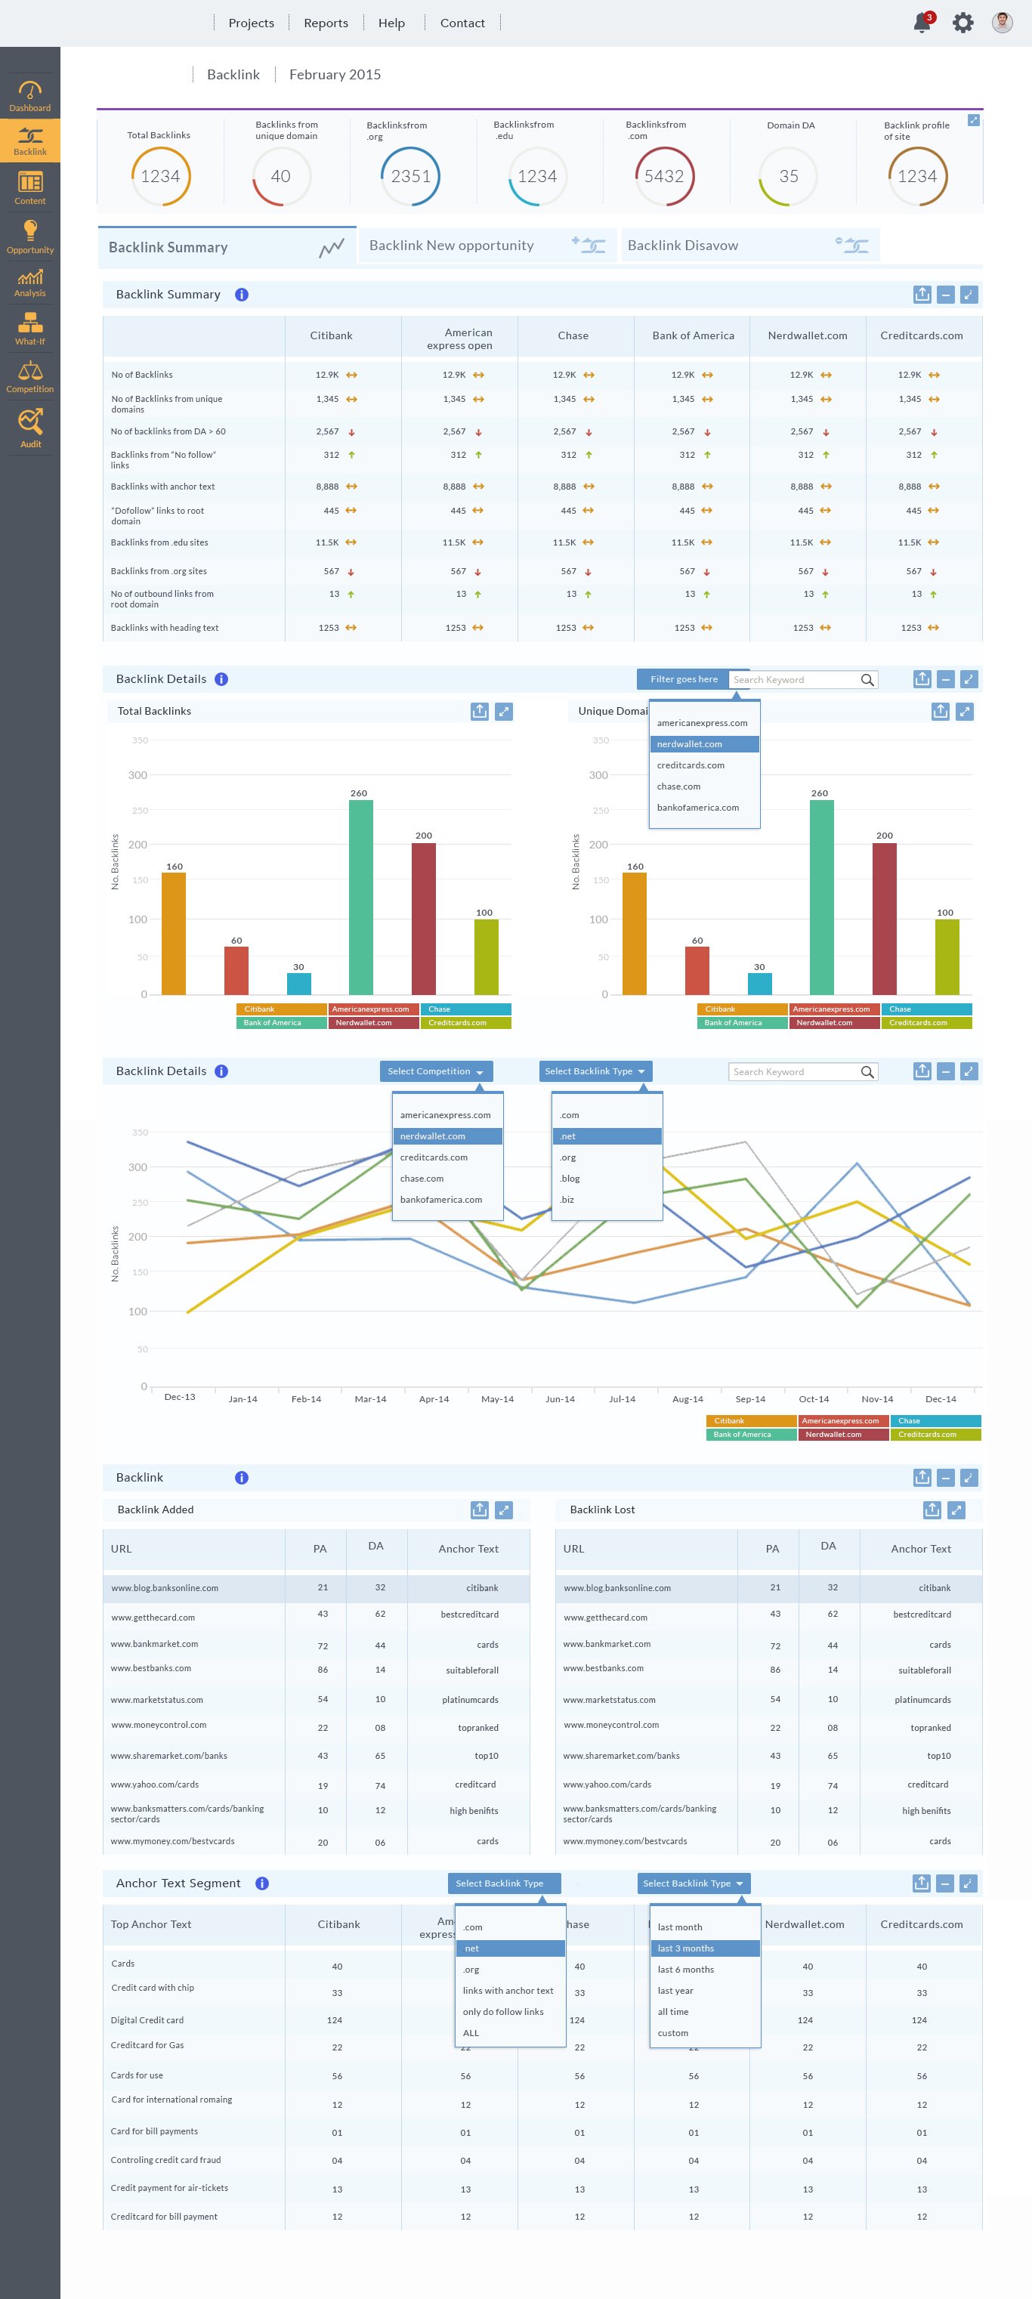Expand the Backlink Lost table
The width and height of the screenshot is (1032, 2299).
956,1510
